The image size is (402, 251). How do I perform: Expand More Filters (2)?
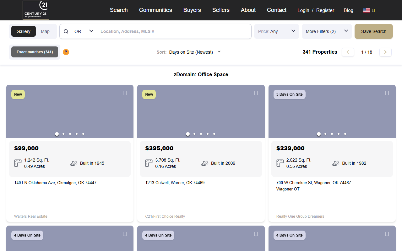(327, 31)
